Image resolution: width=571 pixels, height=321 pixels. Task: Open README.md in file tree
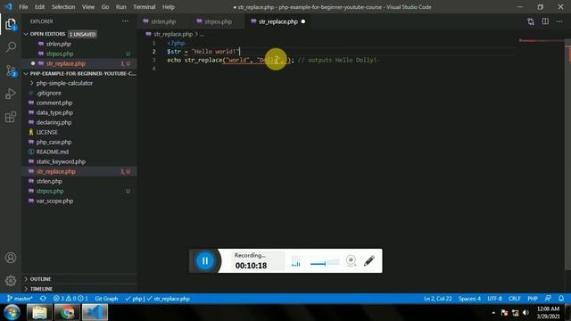(53, 152)
